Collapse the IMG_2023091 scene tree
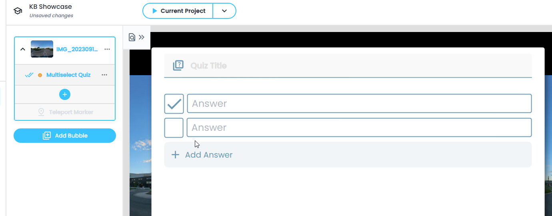The height and width of the screenshot is (216, 552). pyautogui.click(x=23, y=49)
